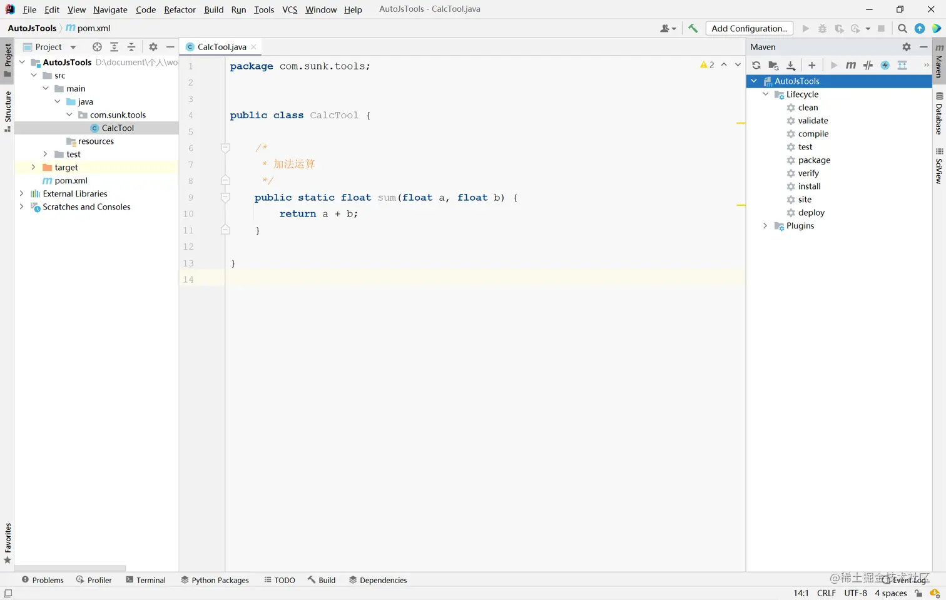
Task: Change 4 spaces indent setting
Action: (x=890, y=593)
